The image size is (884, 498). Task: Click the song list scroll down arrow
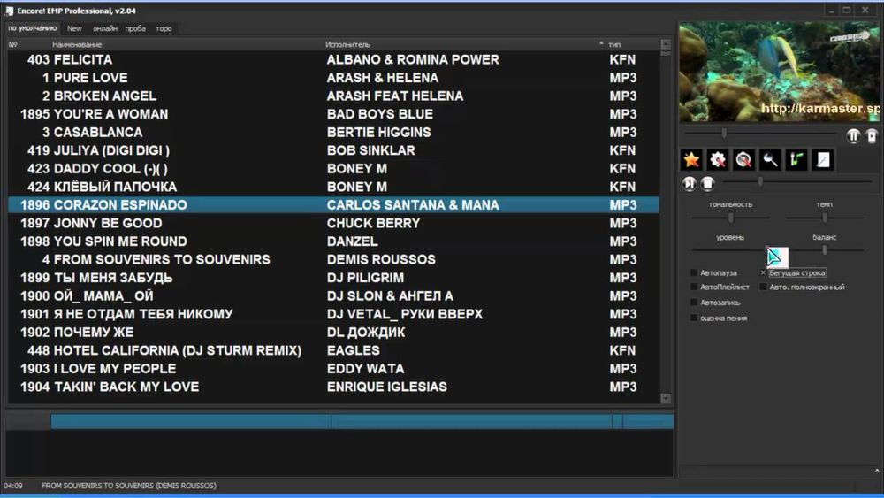click(666, 398)
